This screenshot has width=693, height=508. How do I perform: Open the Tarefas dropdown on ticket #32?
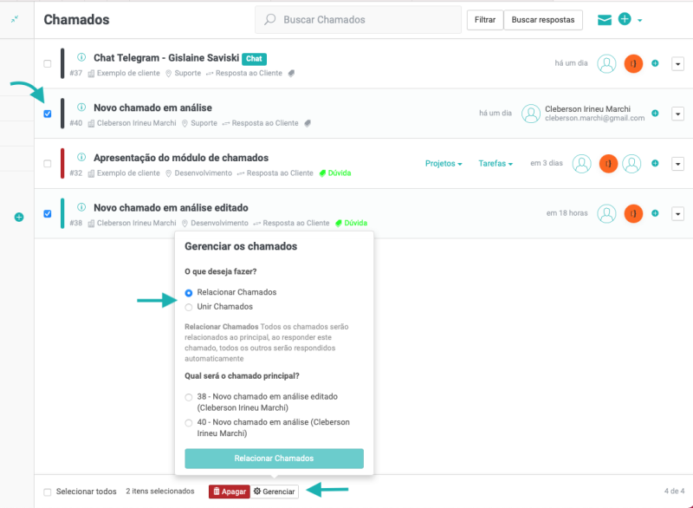tap(495, 164)
